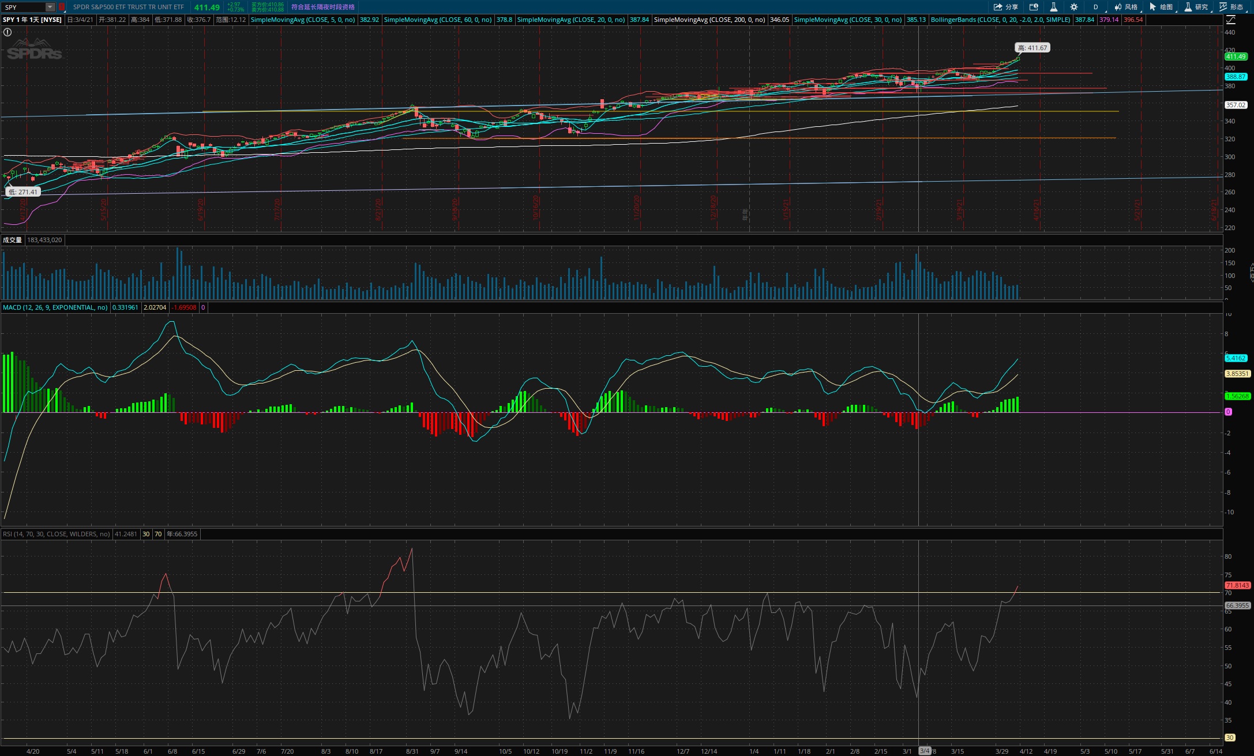Click RSI header value 41.2481

coord(126,534)
